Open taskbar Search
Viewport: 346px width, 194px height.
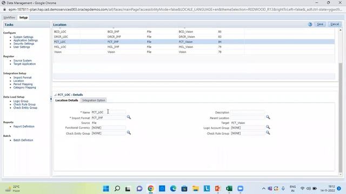(x=117, y=189)
